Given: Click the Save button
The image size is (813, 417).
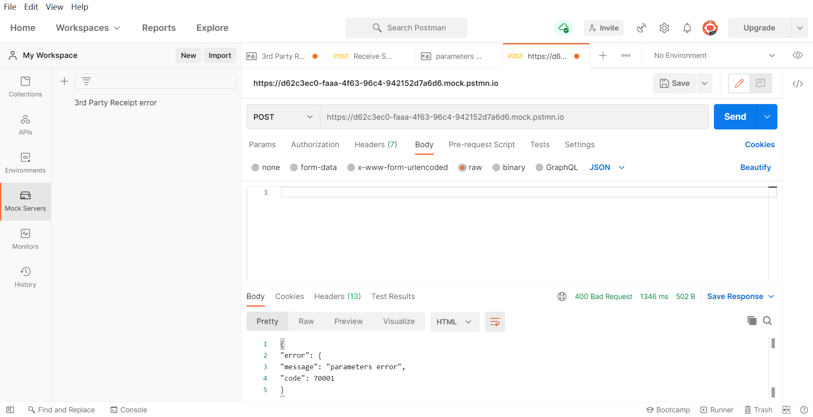Looking at the screenshot, I should (675, 83).
